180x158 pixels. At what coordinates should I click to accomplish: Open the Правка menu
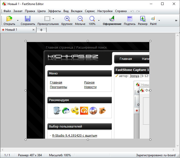click(x=30, y=11)
